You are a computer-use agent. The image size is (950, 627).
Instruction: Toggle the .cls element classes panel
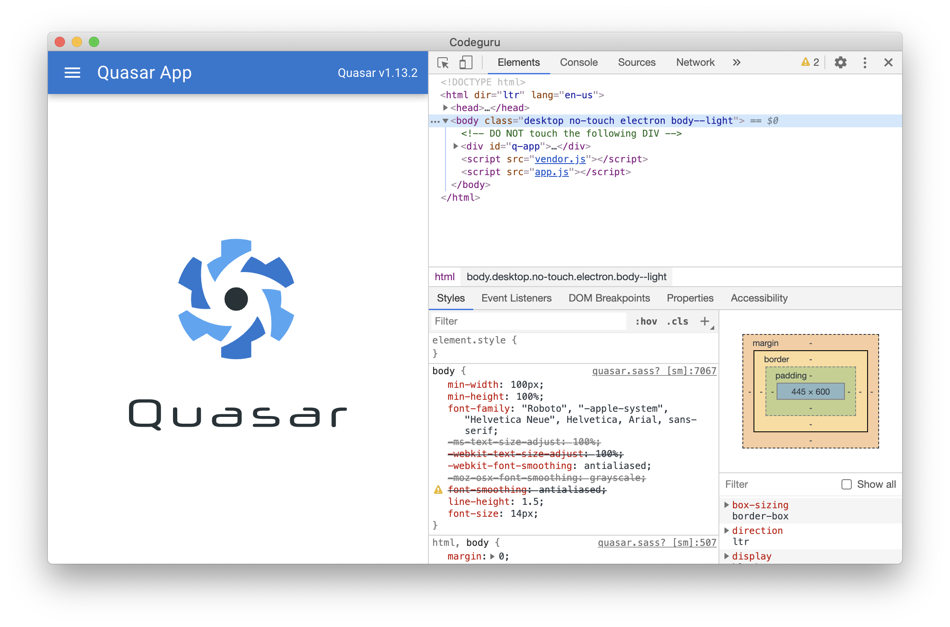click(x=677, y=321)
